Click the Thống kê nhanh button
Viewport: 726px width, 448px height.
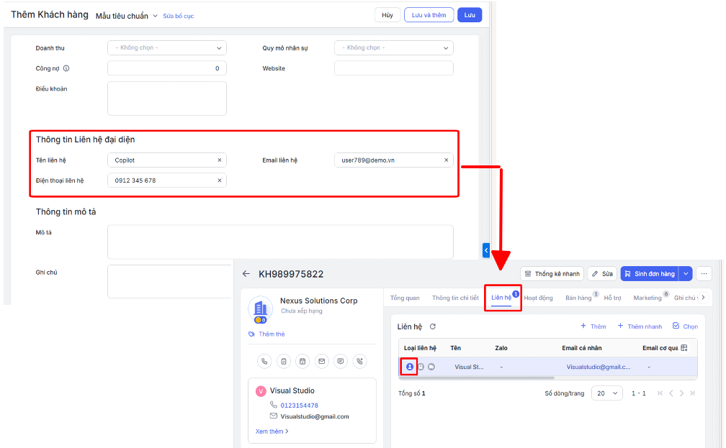[x=552, y=274]
